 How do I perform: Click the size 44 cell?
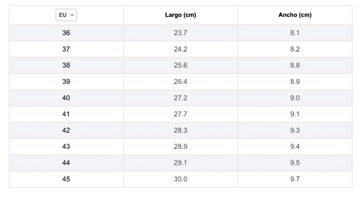point(66,163)
